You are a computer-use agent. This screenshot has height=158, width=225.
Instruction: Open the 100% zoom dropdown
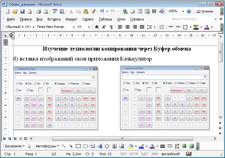[183, 11]
